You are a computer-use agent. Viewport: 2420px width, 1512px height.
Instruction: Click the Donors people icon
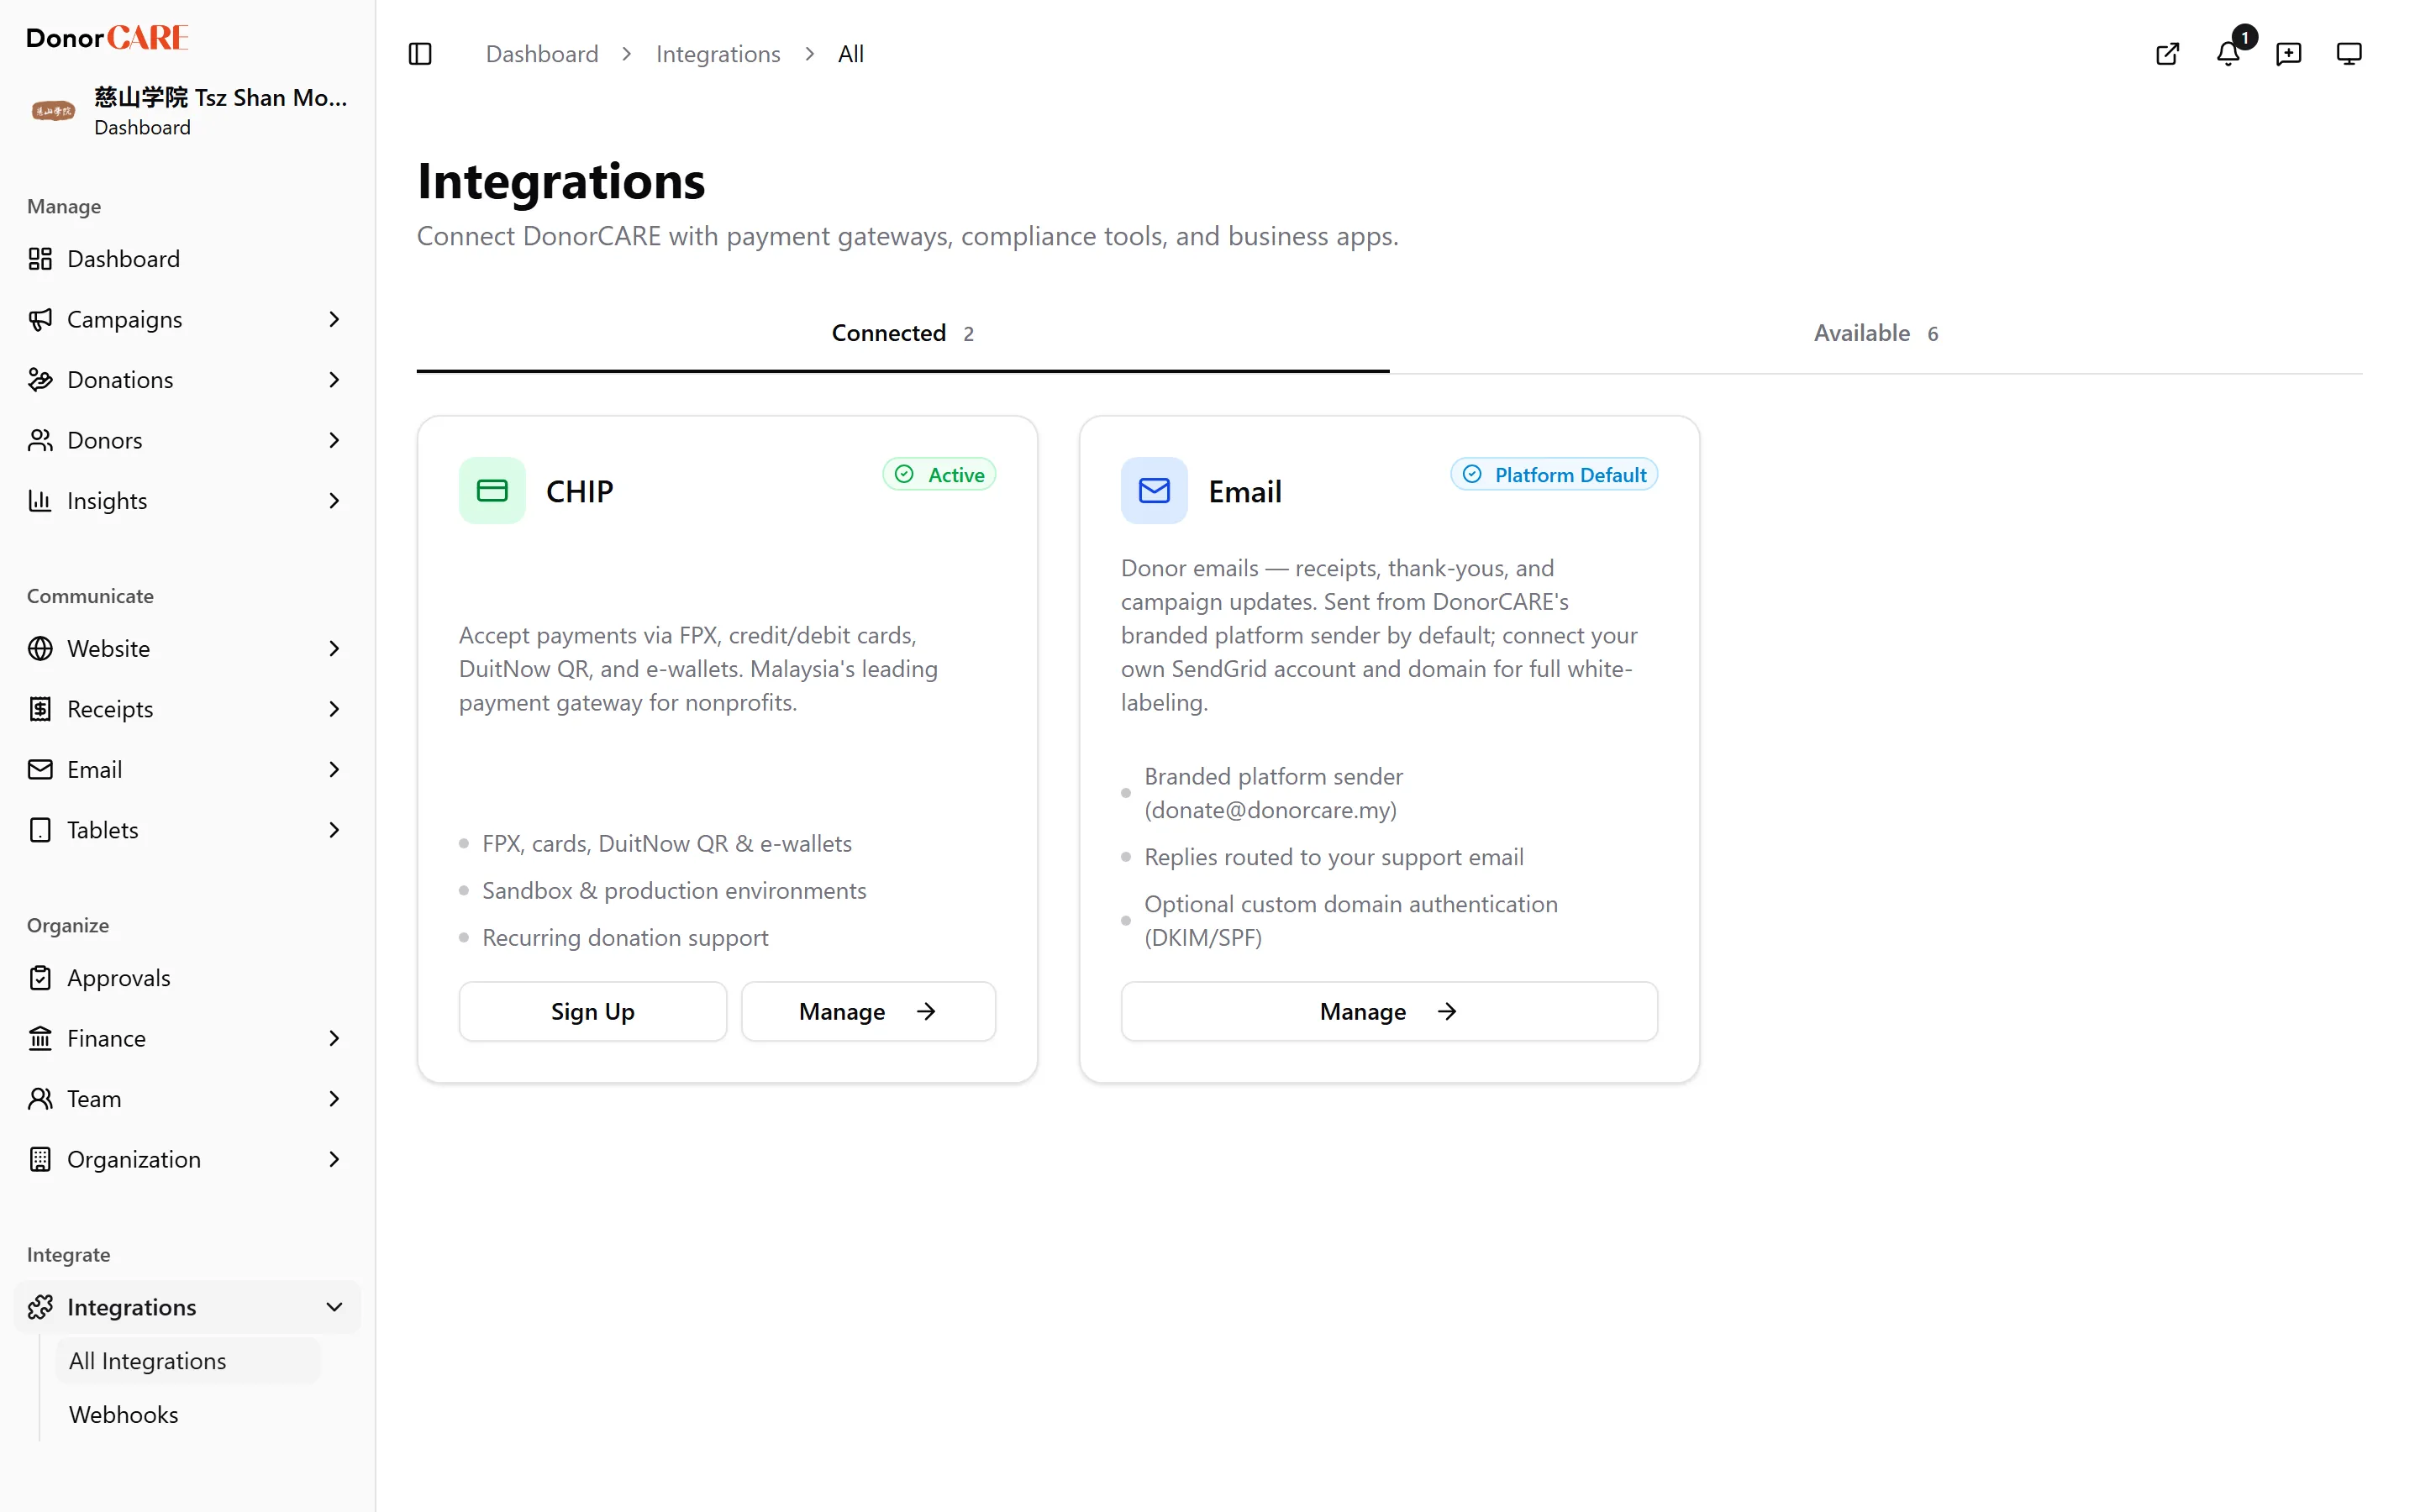[x=40, y=440]
